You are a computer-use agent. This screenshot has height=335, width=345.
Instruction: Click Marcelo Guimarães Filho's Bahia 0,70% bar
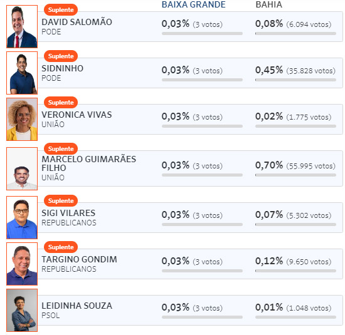(295, 175)
